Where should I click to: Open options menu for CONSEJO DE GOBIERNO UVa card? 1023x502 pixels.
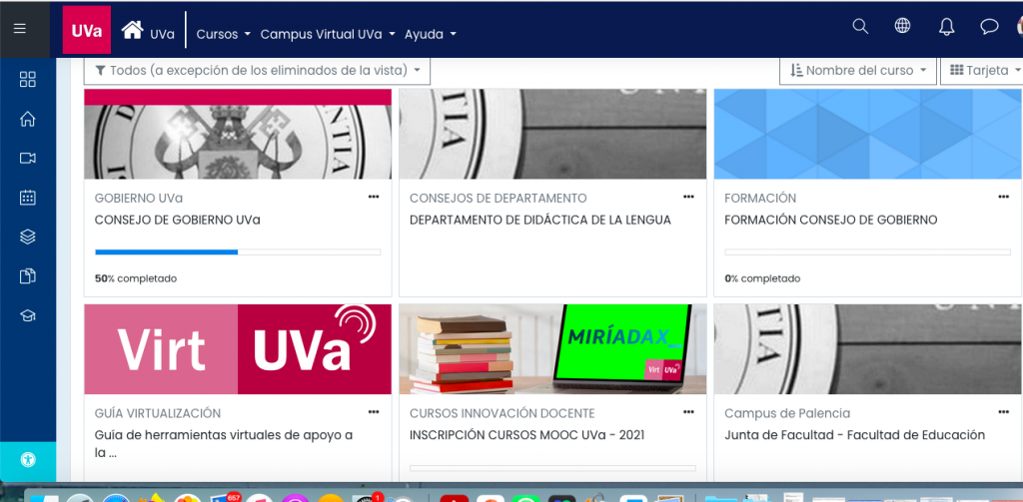(374, 197)
